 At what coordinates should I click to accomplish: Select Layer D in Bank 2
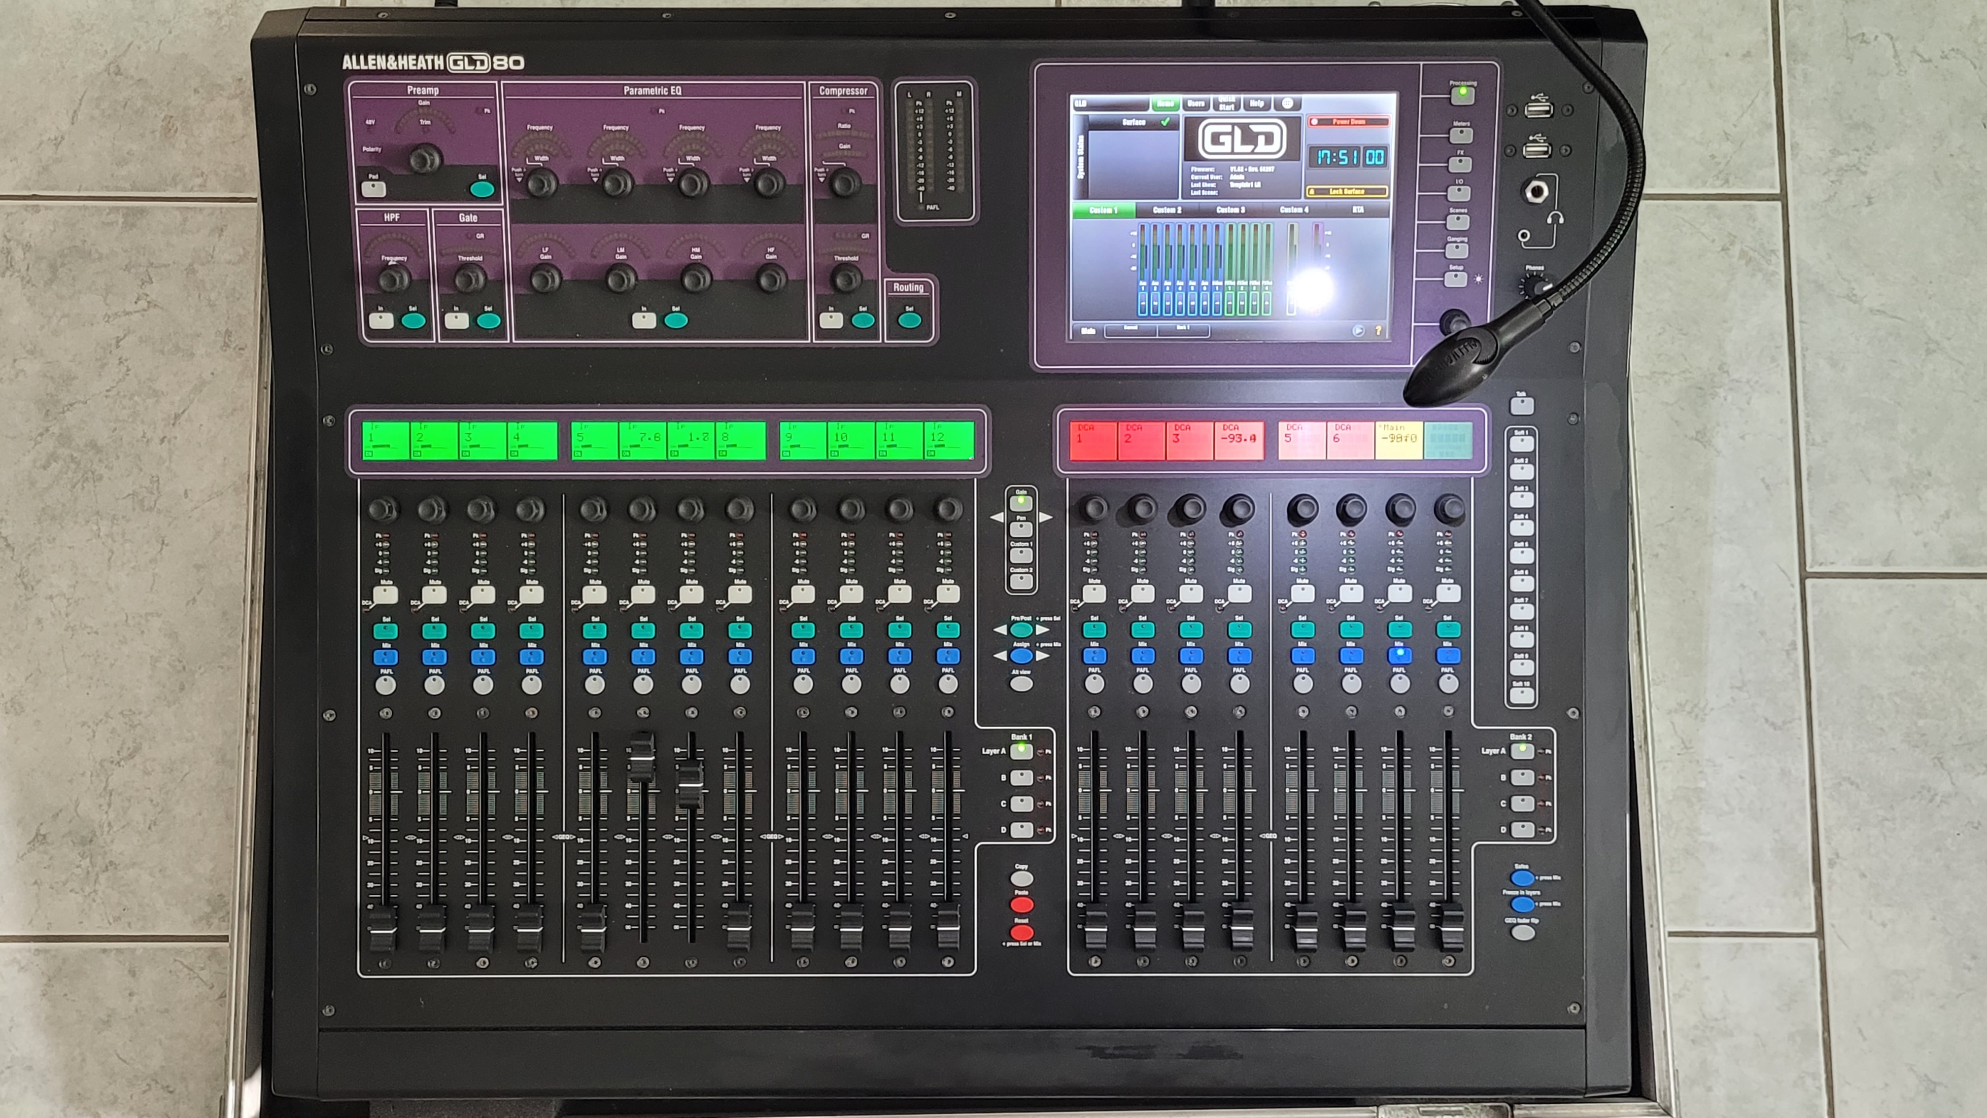(x=1522, y=830)
